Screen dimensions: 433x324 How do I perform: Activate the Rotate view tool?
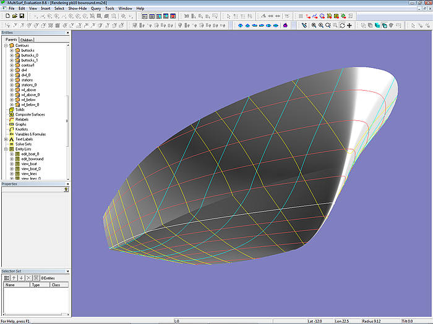pos(342,25)
